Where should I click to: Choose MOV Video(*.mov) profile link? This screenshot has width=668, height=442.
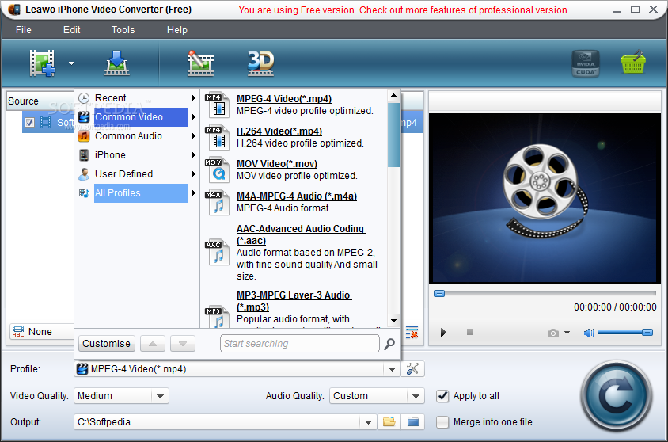[277, 164]
